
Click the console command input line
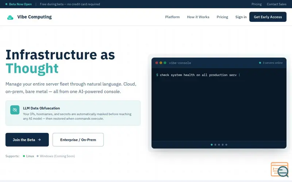pyautogui.click(x=198, y=75)
